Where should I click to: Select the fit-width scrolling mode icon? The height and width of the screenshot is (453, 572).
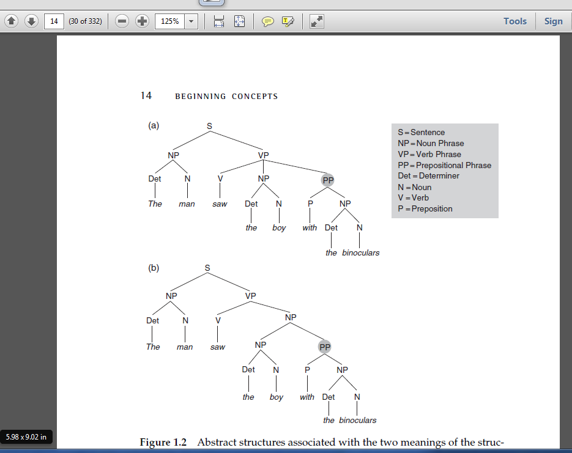click(218, 21)
